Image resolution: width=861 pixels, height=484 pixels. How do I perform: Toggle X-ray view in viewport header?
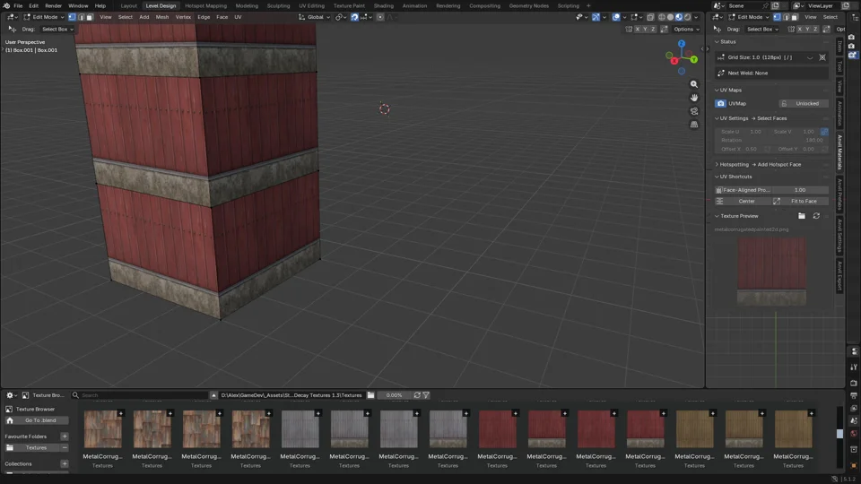click(650, 17)
